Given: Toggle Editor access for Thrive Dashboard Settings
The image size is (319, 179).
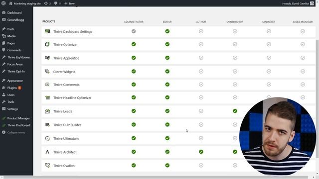Looking at the screenshot, I should pyautogui.click(x=167, y=31).
